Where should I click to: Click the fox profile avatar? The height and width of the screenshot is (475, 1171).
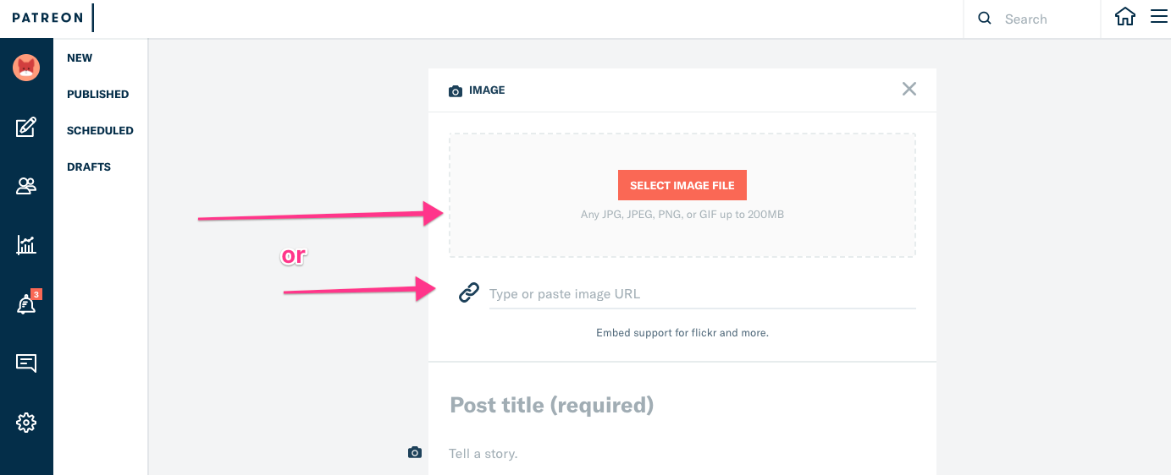click(x=26, y=68)
